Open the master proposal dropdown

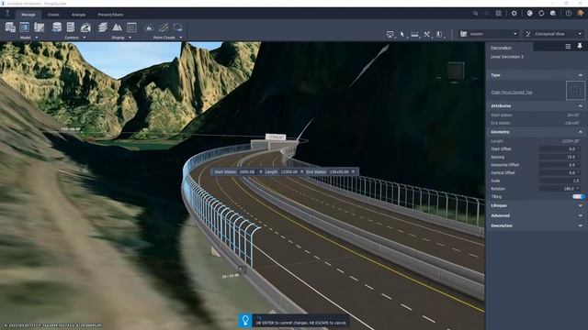[x=489, y=34]
